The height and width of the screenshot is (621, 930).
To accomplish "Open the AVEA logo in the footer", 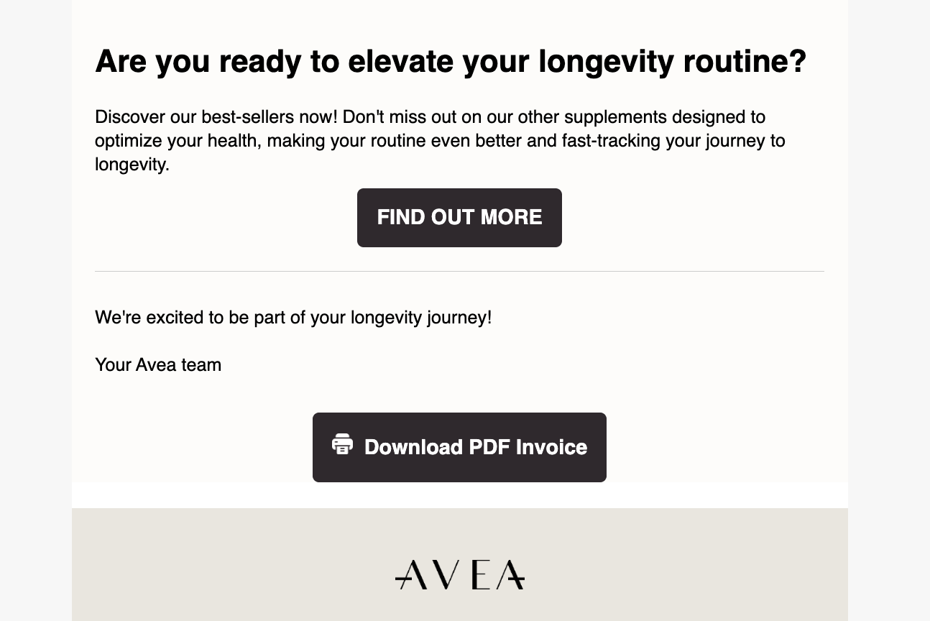I will point(460,575).
